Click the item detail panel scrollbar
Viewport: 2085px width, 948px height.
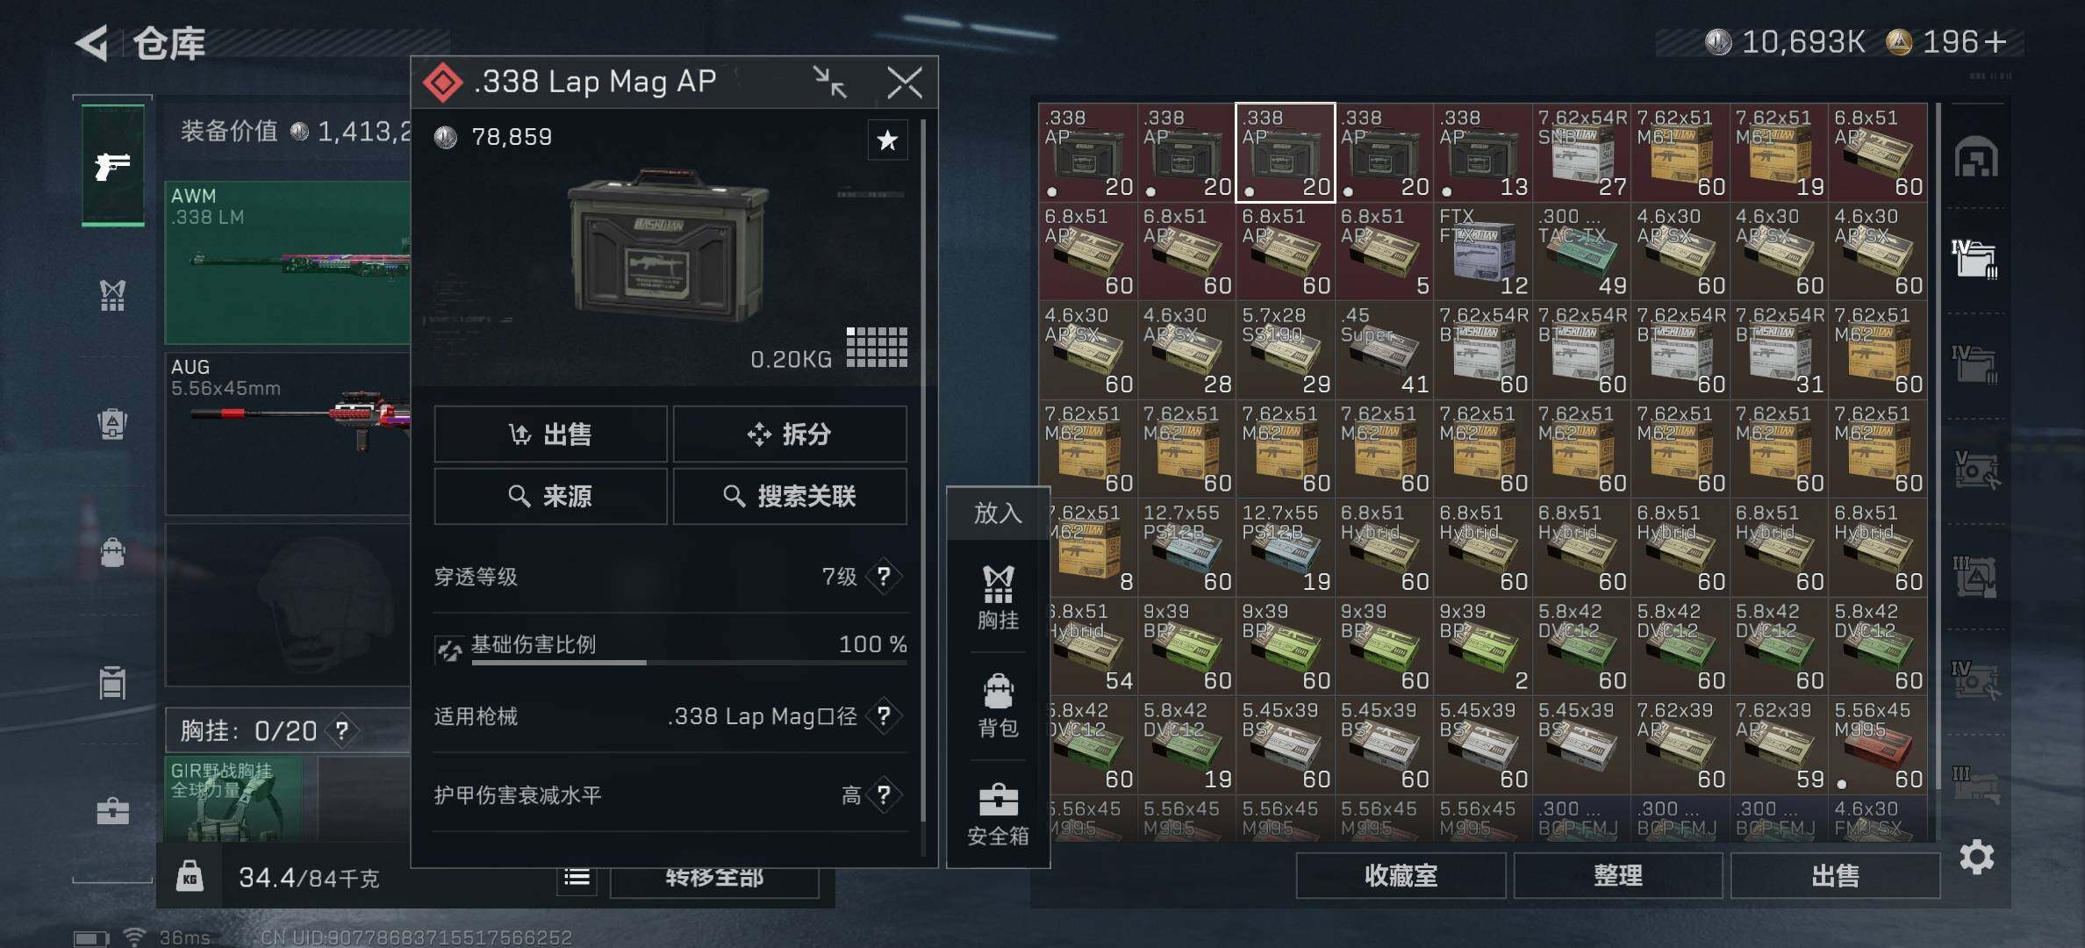(923, 474)
